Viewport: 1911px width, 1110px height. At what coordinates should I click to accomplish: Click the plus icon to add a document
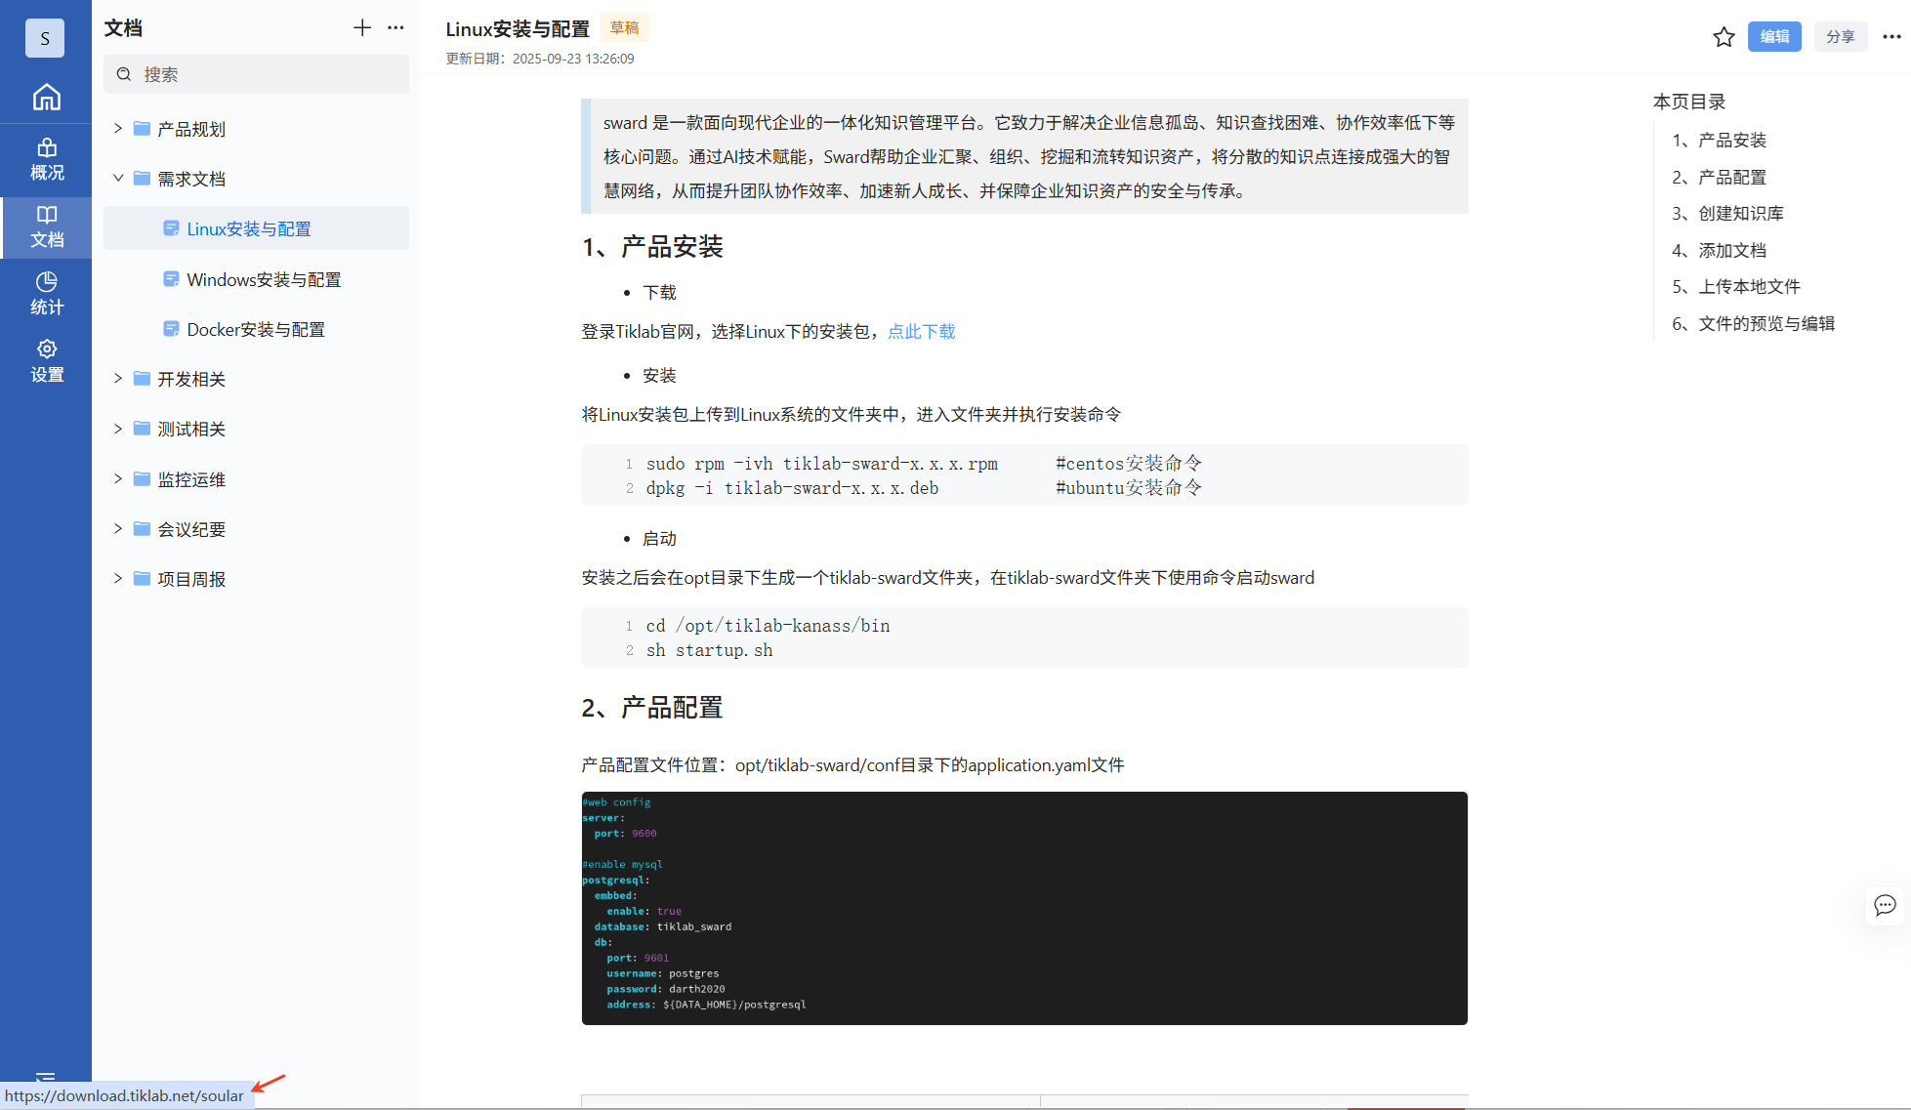tap(362, 28)
